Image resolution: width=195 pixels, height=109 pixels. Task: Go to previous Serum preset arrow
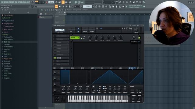point(122,28)
